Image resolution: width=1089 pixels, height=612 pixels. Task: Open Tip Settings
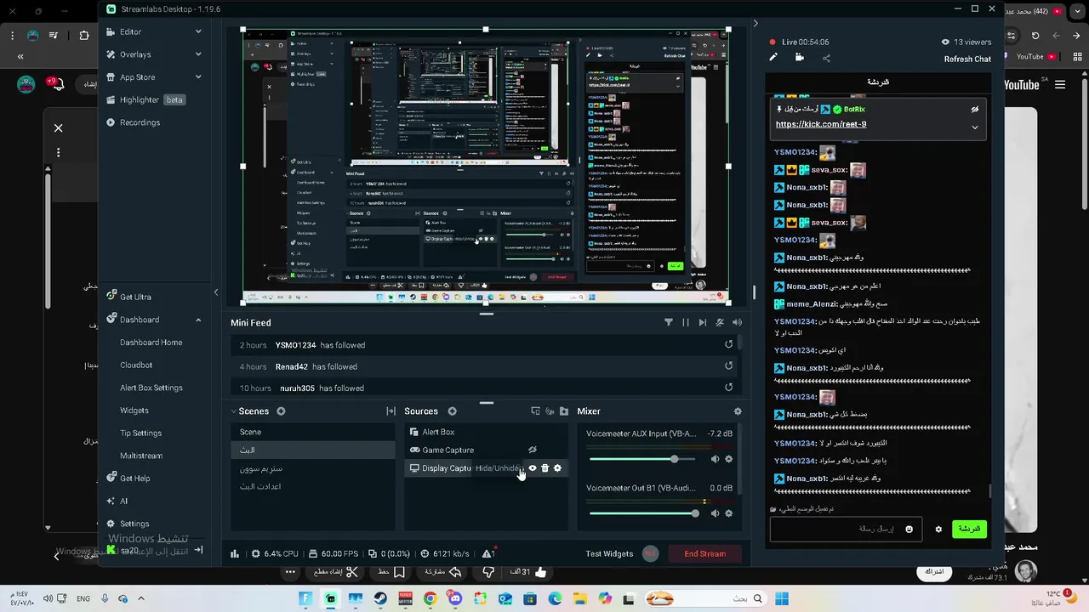[140, 433]
